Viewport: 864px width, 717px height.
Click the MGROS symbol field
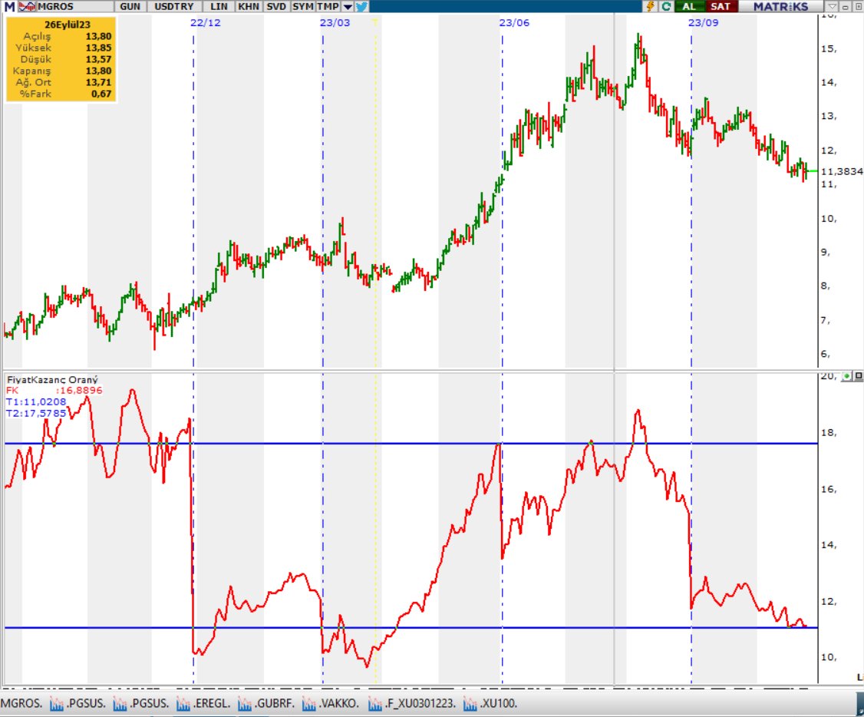click(75, 7)
